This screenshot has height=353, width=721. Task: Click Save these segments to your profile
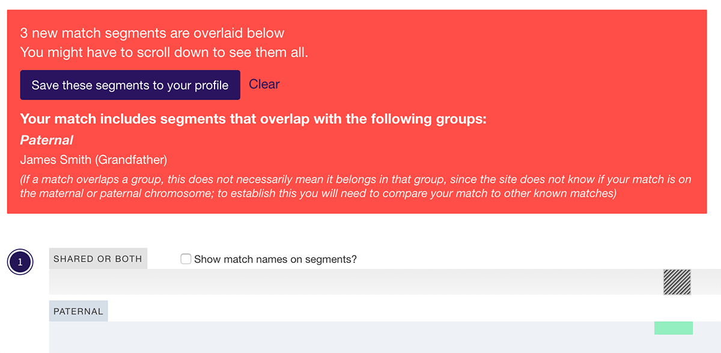coord(130,85)
